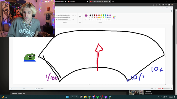Open Paint's shape fill dropdown

pyautogui.click(x=74, y=19)
